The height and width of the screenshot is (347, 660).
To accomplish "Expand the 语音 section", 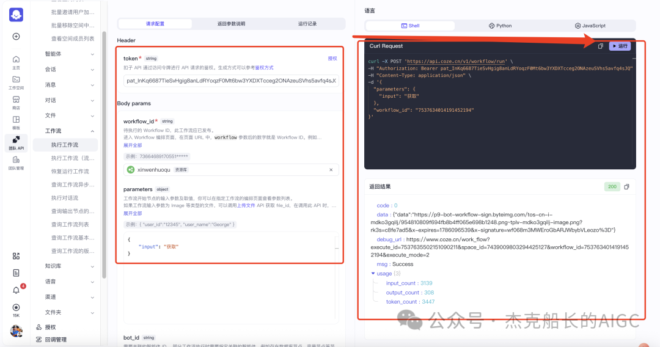I will click(x=70, y=282).
